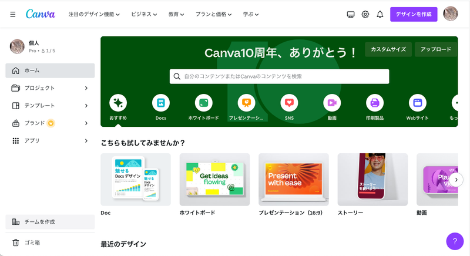Open the settings gear icon

click(x=365, y=14)
